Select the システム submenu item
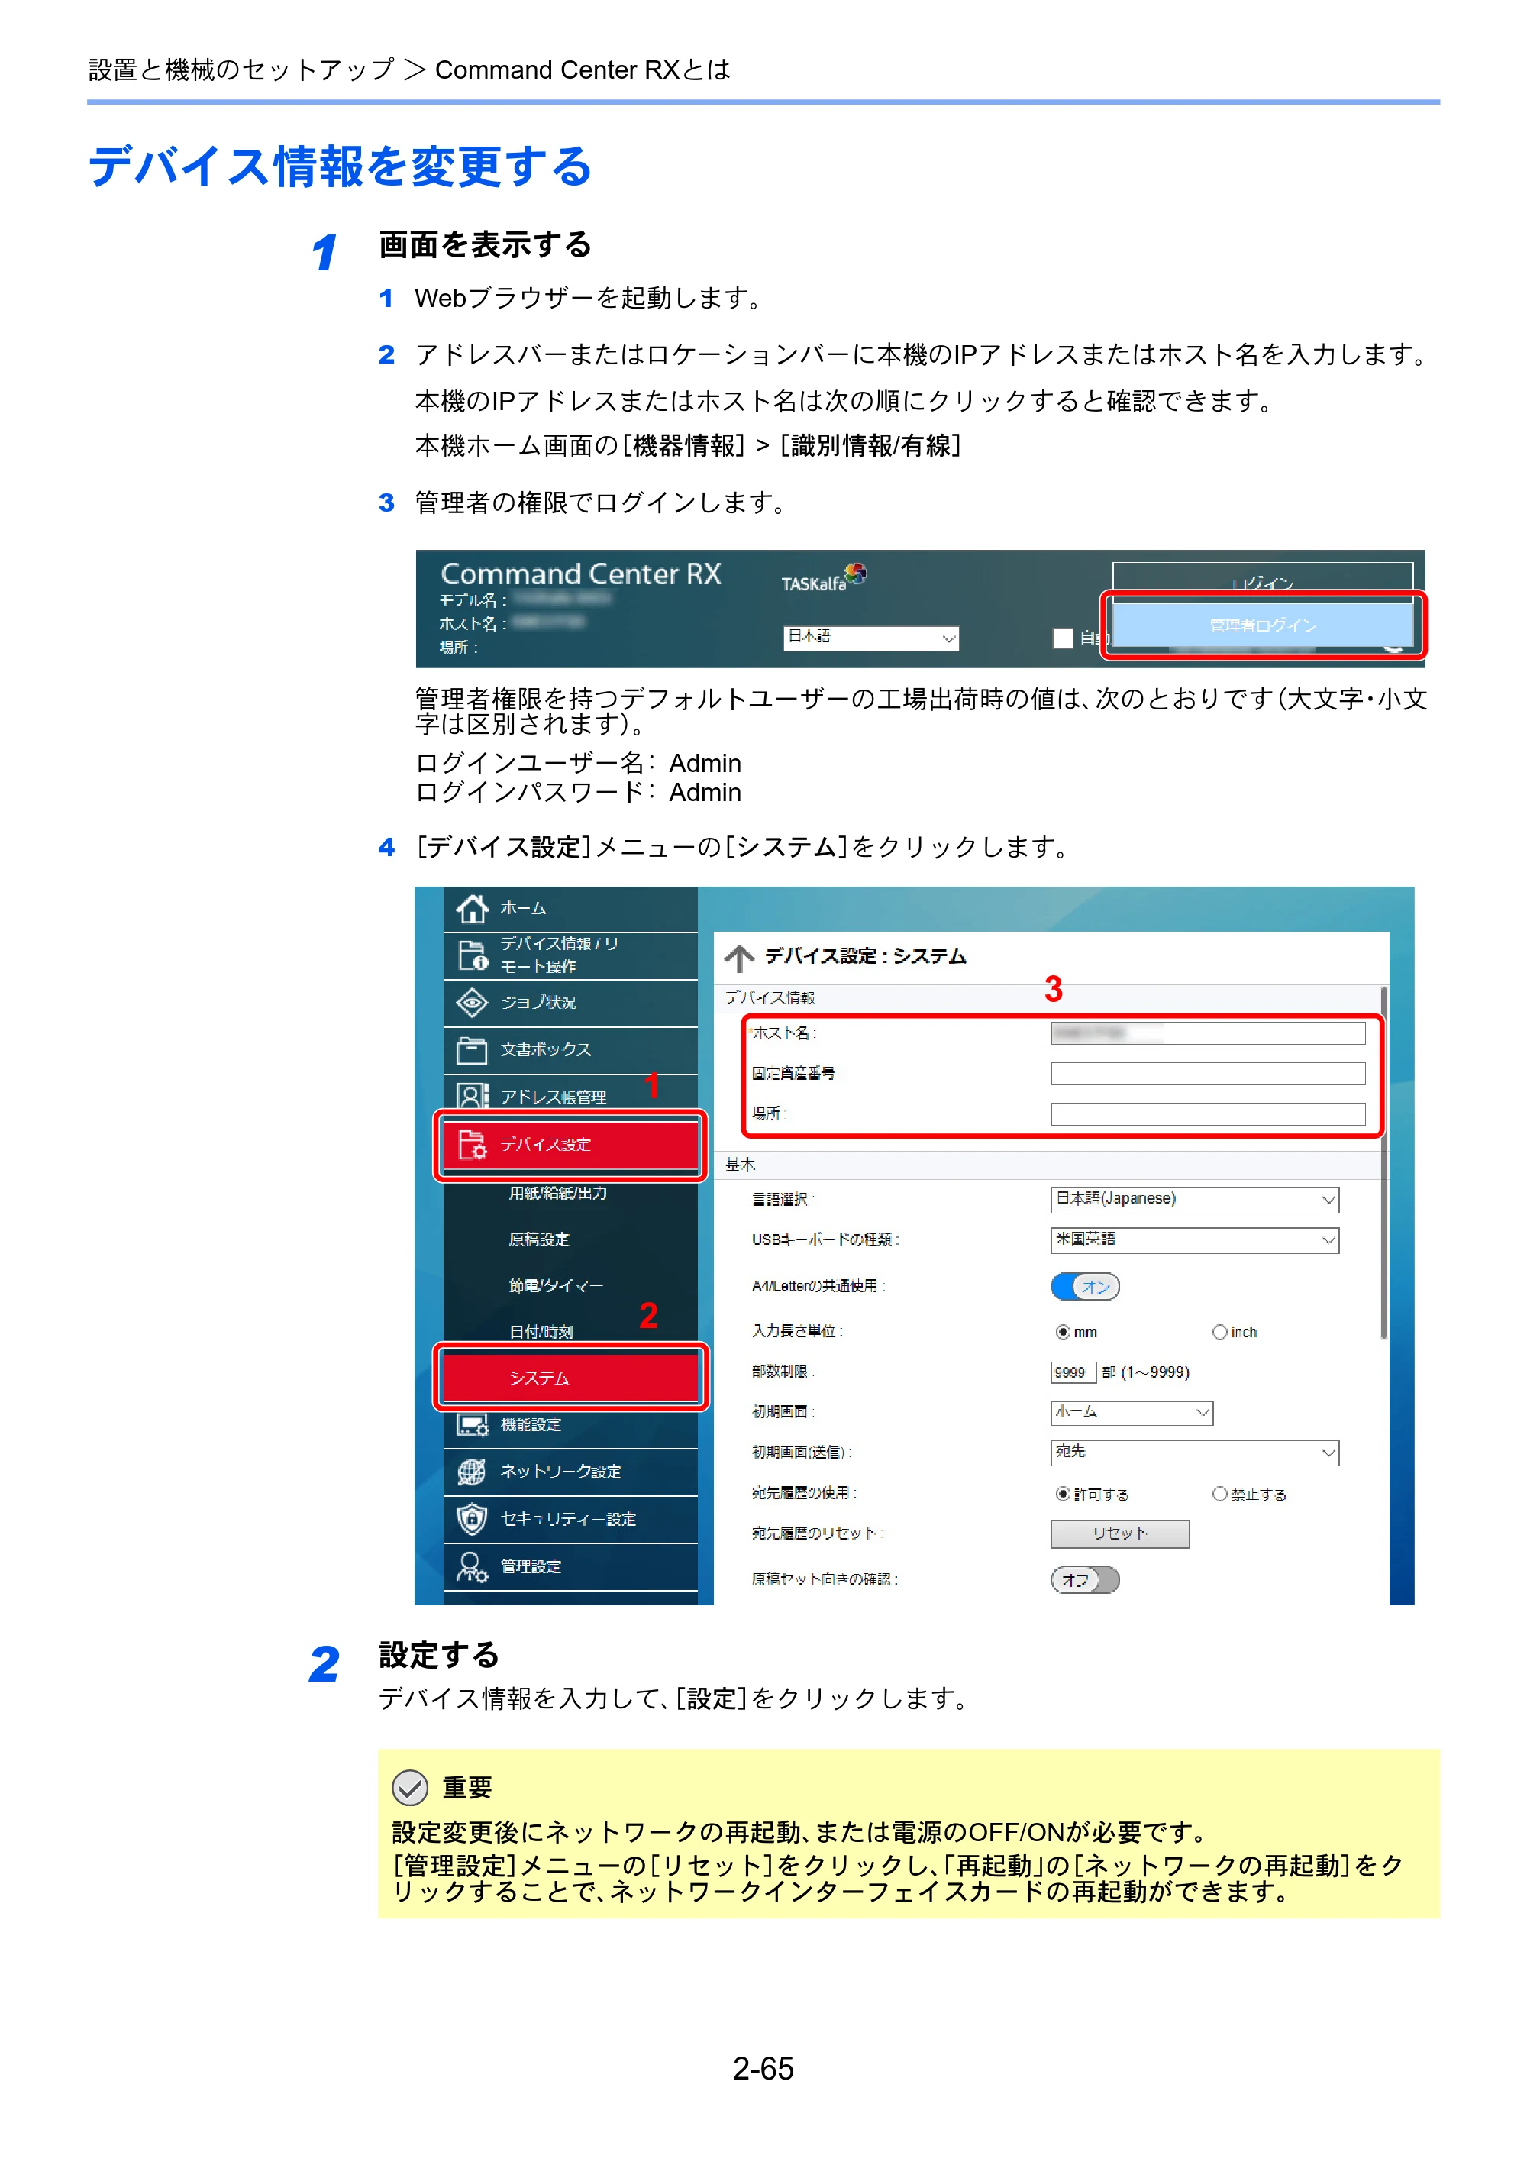 point(570,1377)
